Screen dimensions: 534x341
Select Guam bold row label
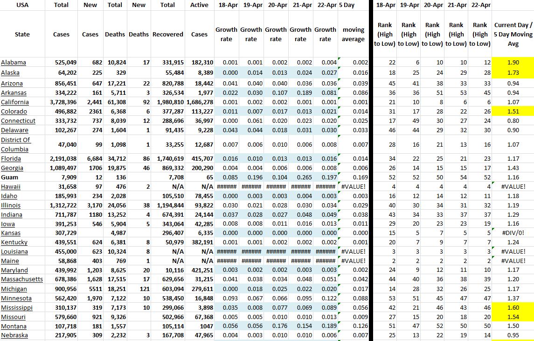[x=10, y=178]
